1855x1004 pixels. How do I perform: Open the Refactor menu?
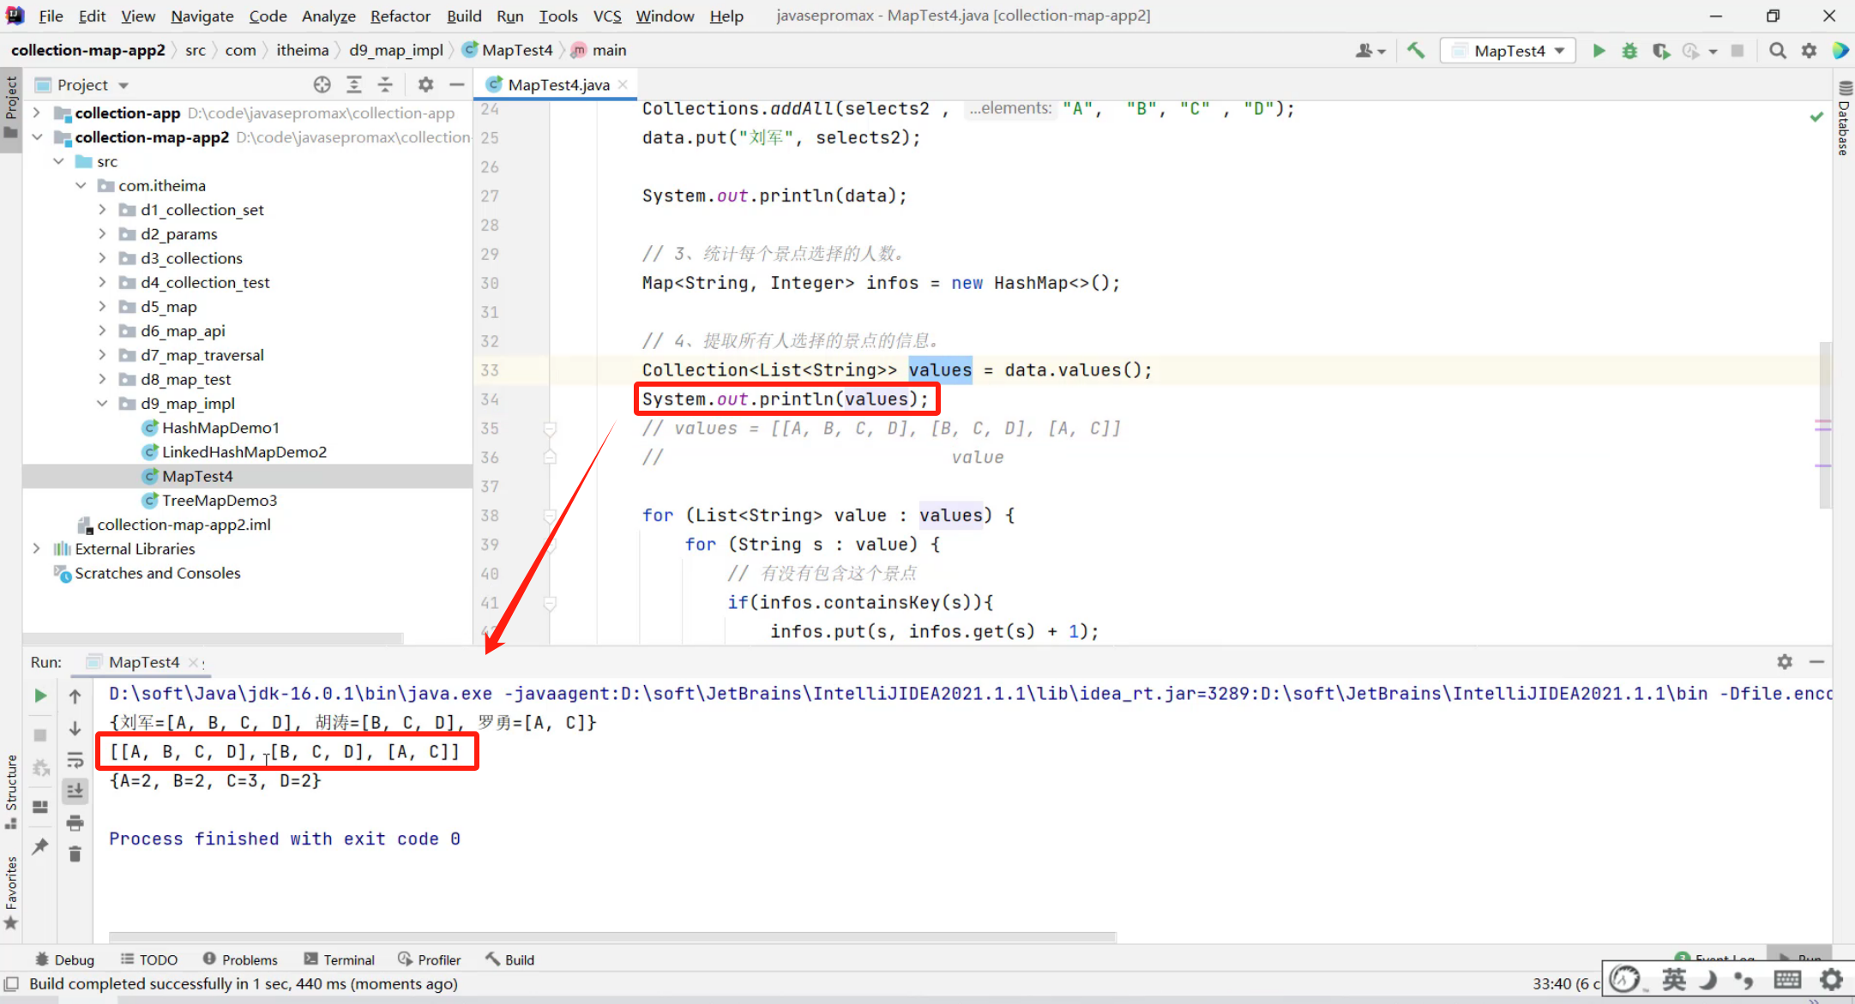[400, 15]
